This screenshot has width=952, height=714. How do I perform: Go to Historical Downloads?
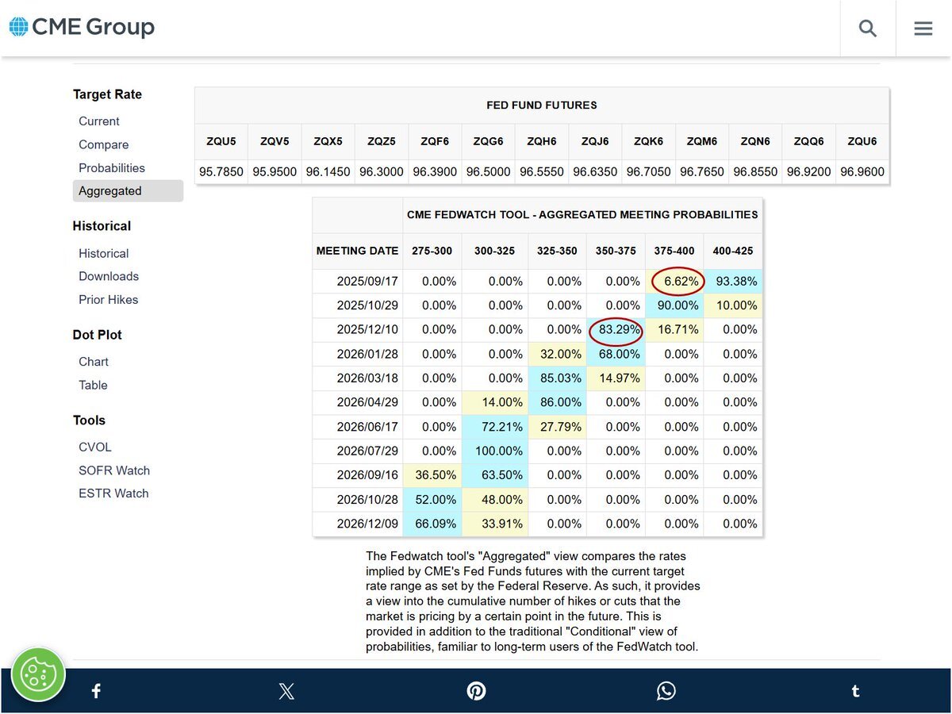pos(109,276)
